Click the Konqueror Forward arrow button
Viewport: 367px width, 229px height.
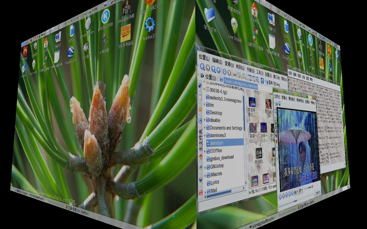coord(208,68)
